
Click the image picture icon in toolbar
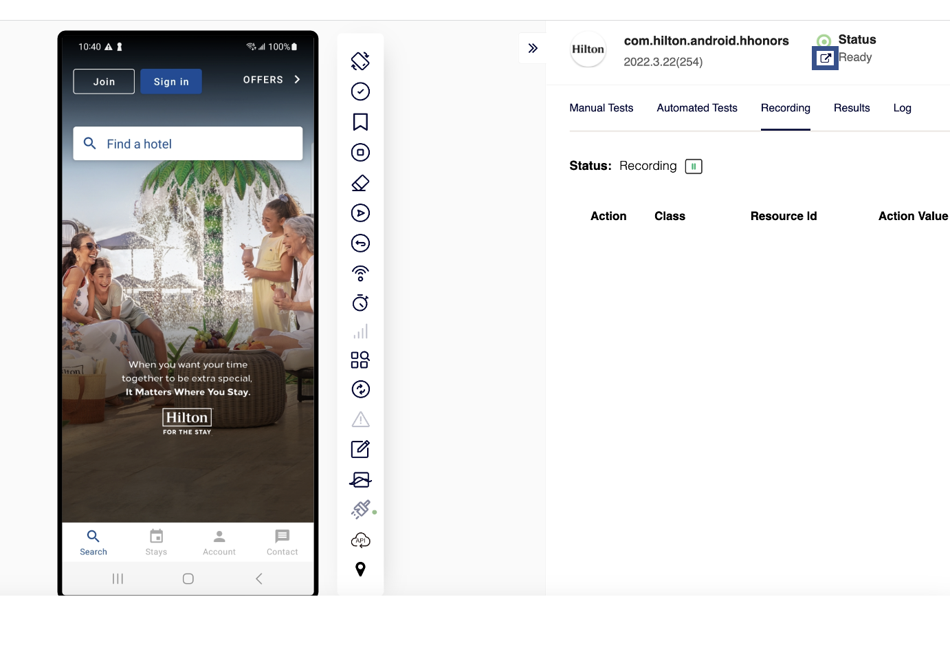(x=360, y=479)
